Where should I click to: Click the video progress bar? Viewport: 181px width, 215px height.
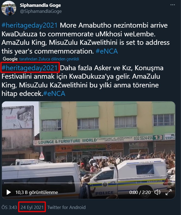[x=89, y=183]
